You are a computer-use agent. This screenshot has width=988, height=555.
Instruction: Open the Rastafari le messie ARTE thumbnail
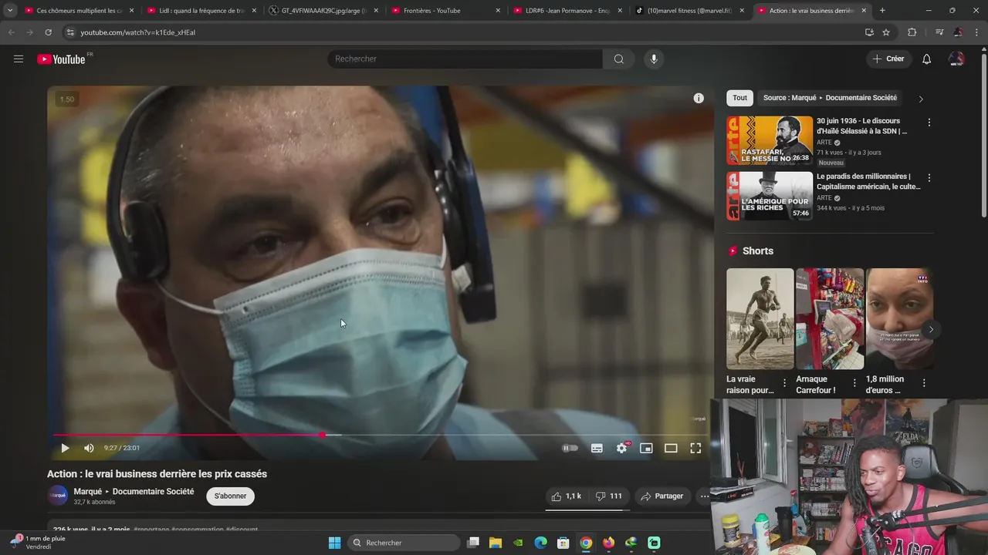(x=770, y=140)
